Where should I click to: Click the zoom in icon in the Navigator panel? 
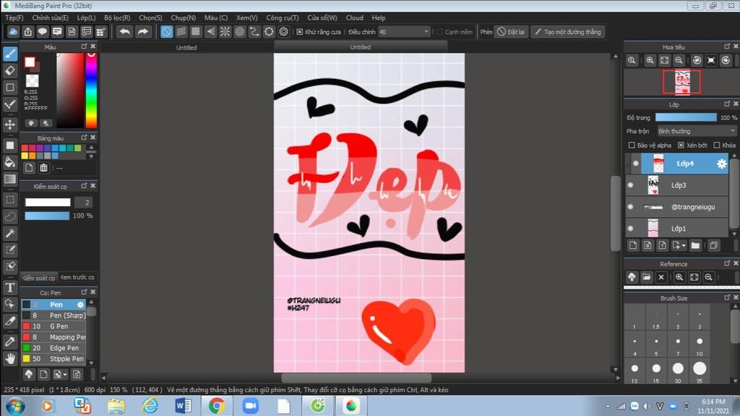coord(650,60)
